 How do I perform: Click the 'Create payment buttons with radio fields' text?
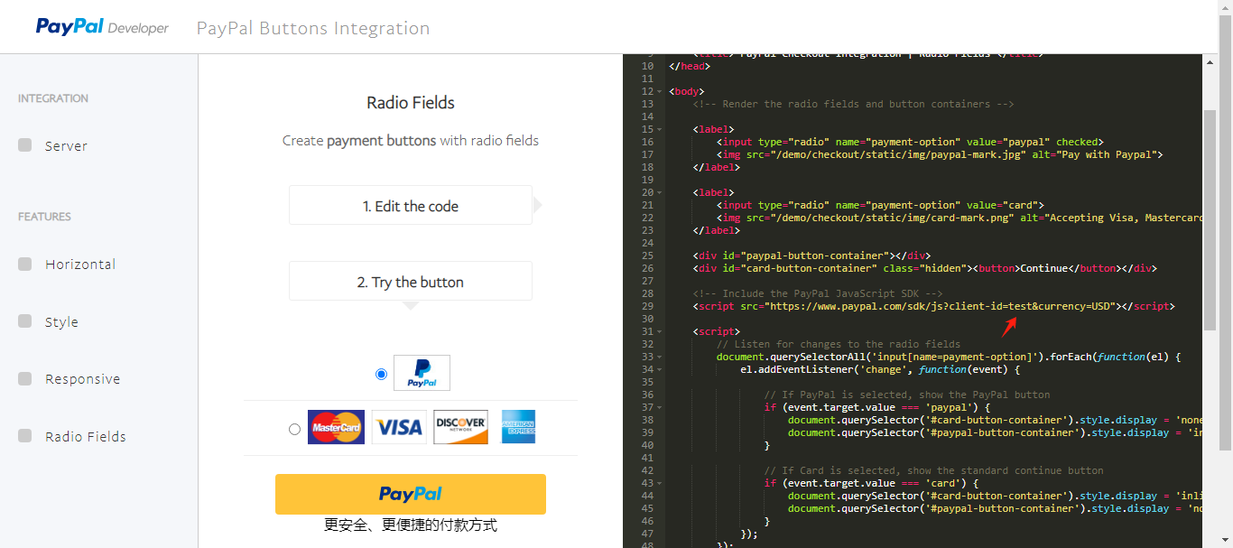coord(411,141)
